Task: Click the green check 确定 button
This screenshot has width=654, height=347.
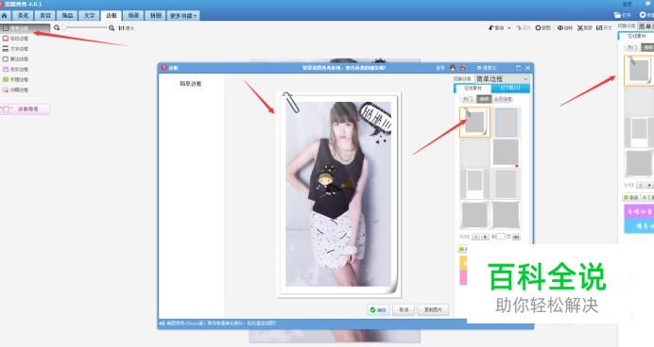Action: click(x=378, y=309)
